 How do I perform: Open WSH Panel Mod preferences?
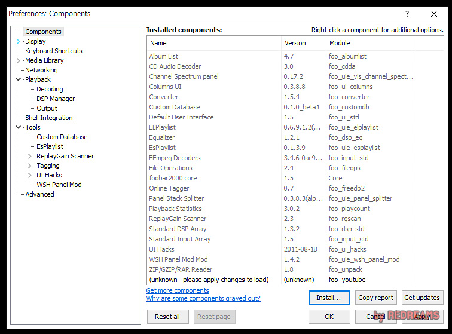[x=59, y=185]
